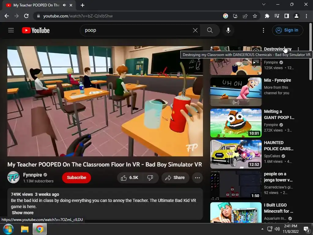Open Mix - Fynnpire title link

pyautogui.click(x=278, y=80)
